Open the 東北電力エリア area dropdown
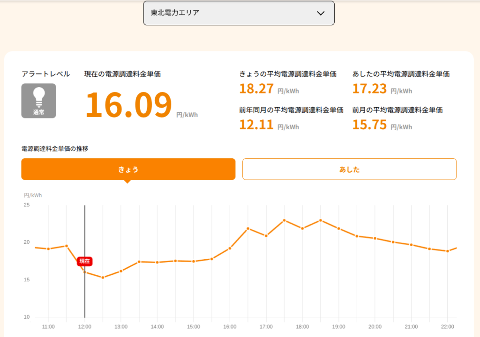Screen dimensions: 480x337 coord(239,13)
